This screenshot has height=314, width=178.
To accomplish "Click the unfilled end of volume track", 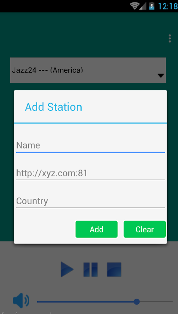I will [x=156, y=301].
